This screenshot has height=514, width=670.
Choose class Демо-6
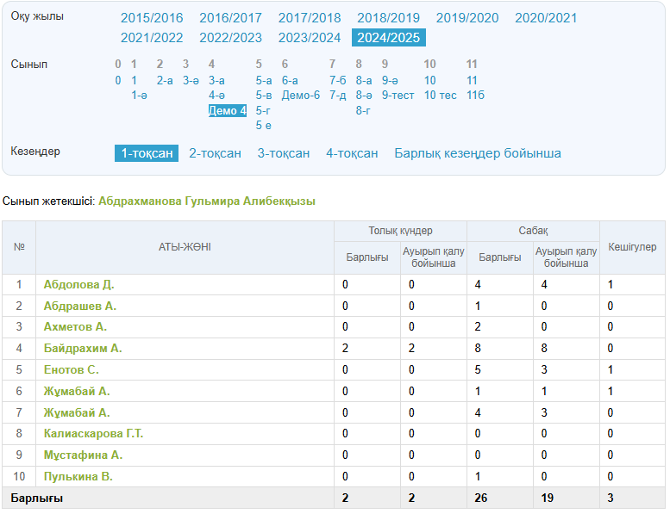(x=300, y=96)
